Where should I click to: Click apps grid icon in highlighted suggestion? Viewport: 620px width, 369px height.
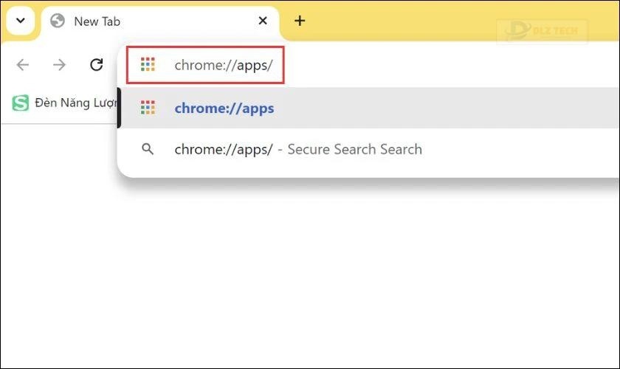[x=148, y=108]
